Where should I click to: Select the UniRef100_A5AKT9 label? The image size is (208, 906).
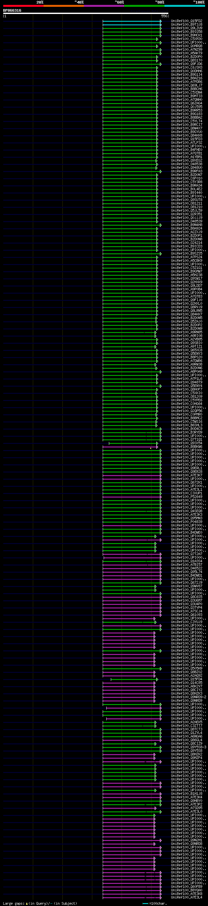coord(187,53)
